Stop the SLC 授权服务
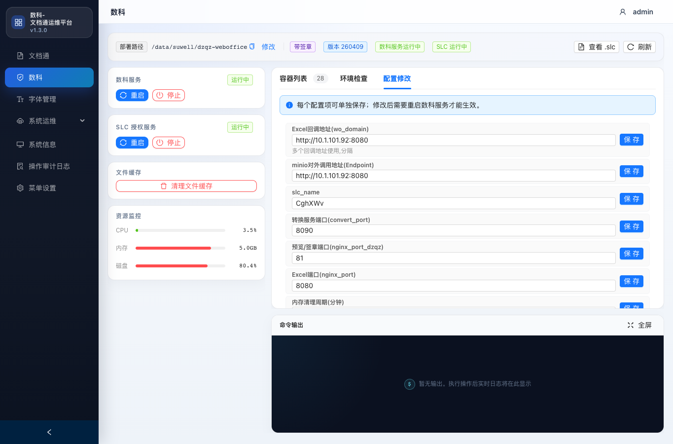 (169, 143)
